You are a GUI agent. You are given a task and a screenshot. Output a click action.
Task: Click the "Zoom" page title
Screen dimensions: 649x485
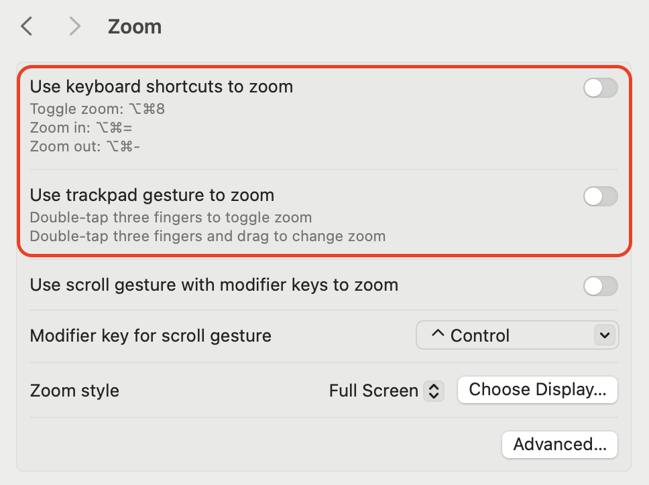pyautogui.click(x=134, y=25)
